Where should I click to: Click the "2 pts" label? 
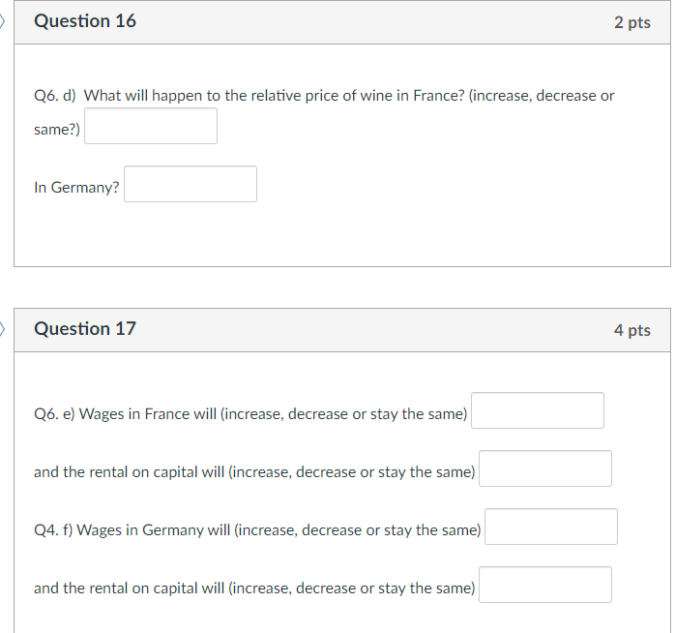tap(631, 22)
